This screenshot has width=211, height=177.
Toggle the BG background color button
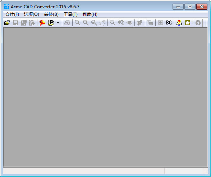point(169,23)
